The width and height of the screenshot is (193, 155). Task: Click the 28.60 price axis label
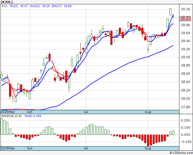(186, 74)
